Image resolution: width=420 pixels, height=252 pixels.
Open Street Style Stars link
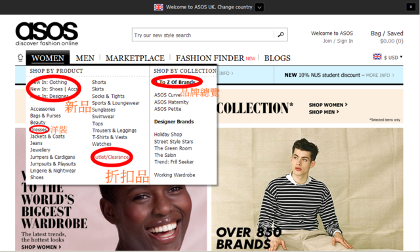tap(173, 141)
